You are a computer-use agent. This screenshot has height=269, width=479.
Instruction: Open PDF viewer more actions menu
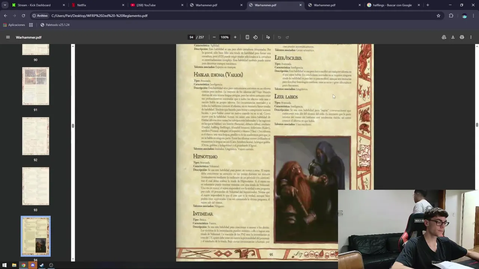471,37
